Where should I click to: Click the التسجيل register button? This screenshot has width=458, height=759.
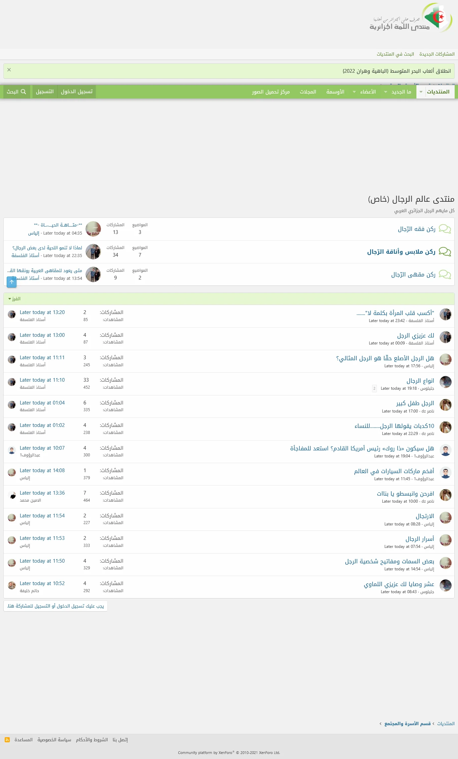45,92
